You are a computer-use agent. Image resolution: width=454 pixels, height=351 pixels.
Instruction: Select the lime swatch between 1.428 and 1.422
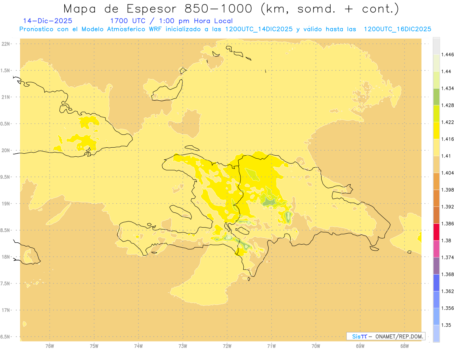pos(436,114)
